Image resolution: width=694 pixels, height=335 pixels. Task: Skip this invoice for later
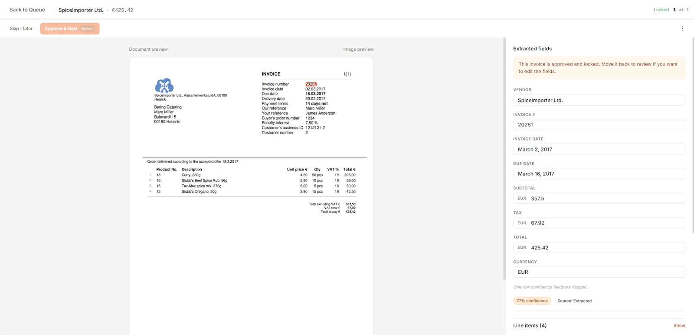coord(21,29)
